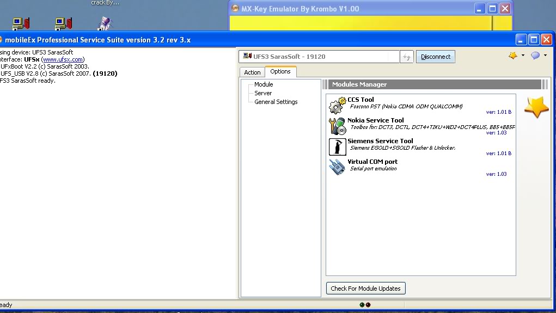Select the Module tree item
Viewport: 556px width, 313px height.
tap(264, 84)
